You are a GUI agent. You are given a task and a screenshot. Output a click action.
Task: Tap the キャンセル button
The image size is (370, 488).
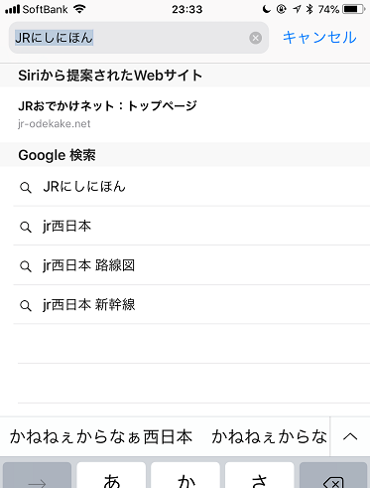tap(319, 38)
